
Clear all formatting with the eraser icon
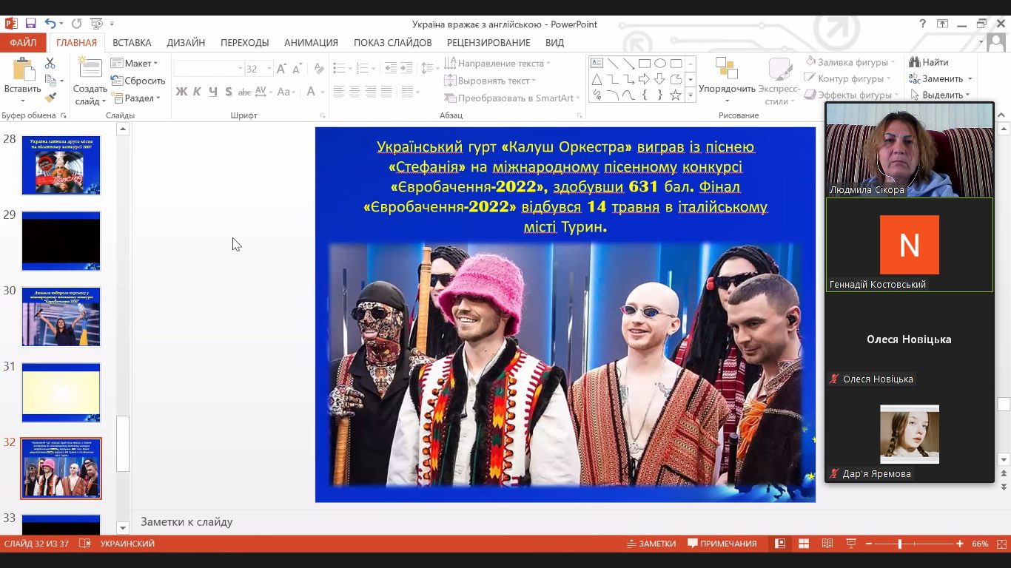tap(319, 69)
